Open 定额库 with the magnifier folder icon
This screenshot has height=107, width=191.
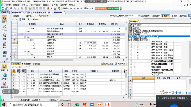tap(145, 16)
